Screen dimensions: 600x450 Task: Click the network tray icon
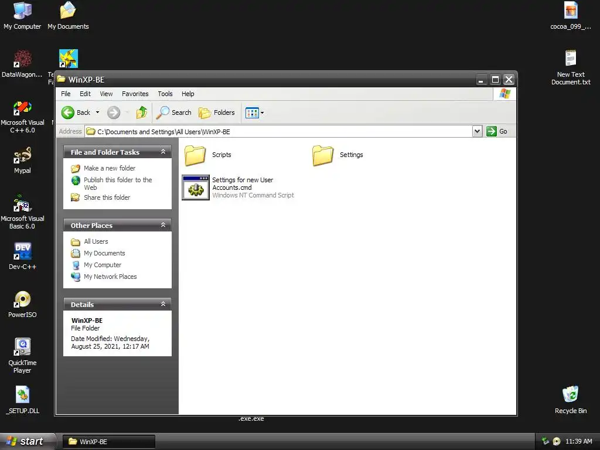click(546, 441)
